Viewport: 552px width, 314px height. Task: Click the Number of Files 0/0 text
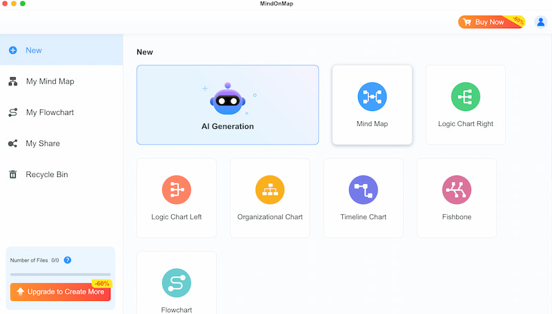pos(34,260)
